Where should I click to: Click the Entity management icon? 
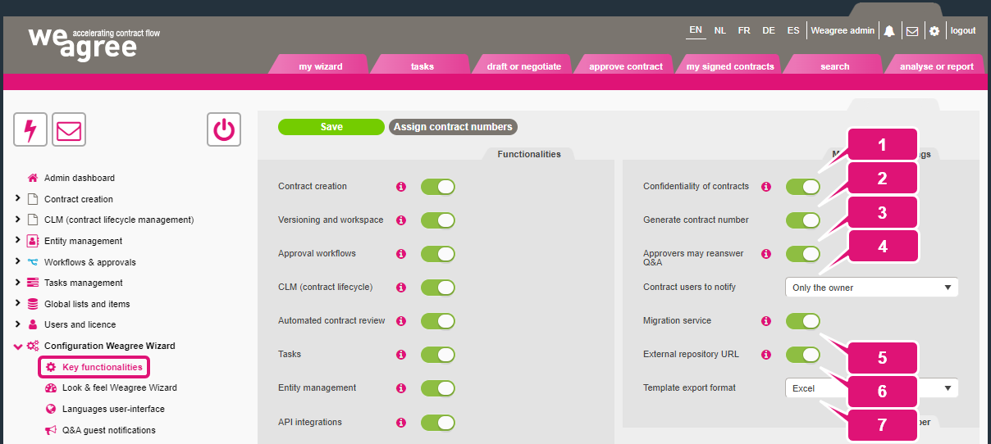[x=33, y=241]
